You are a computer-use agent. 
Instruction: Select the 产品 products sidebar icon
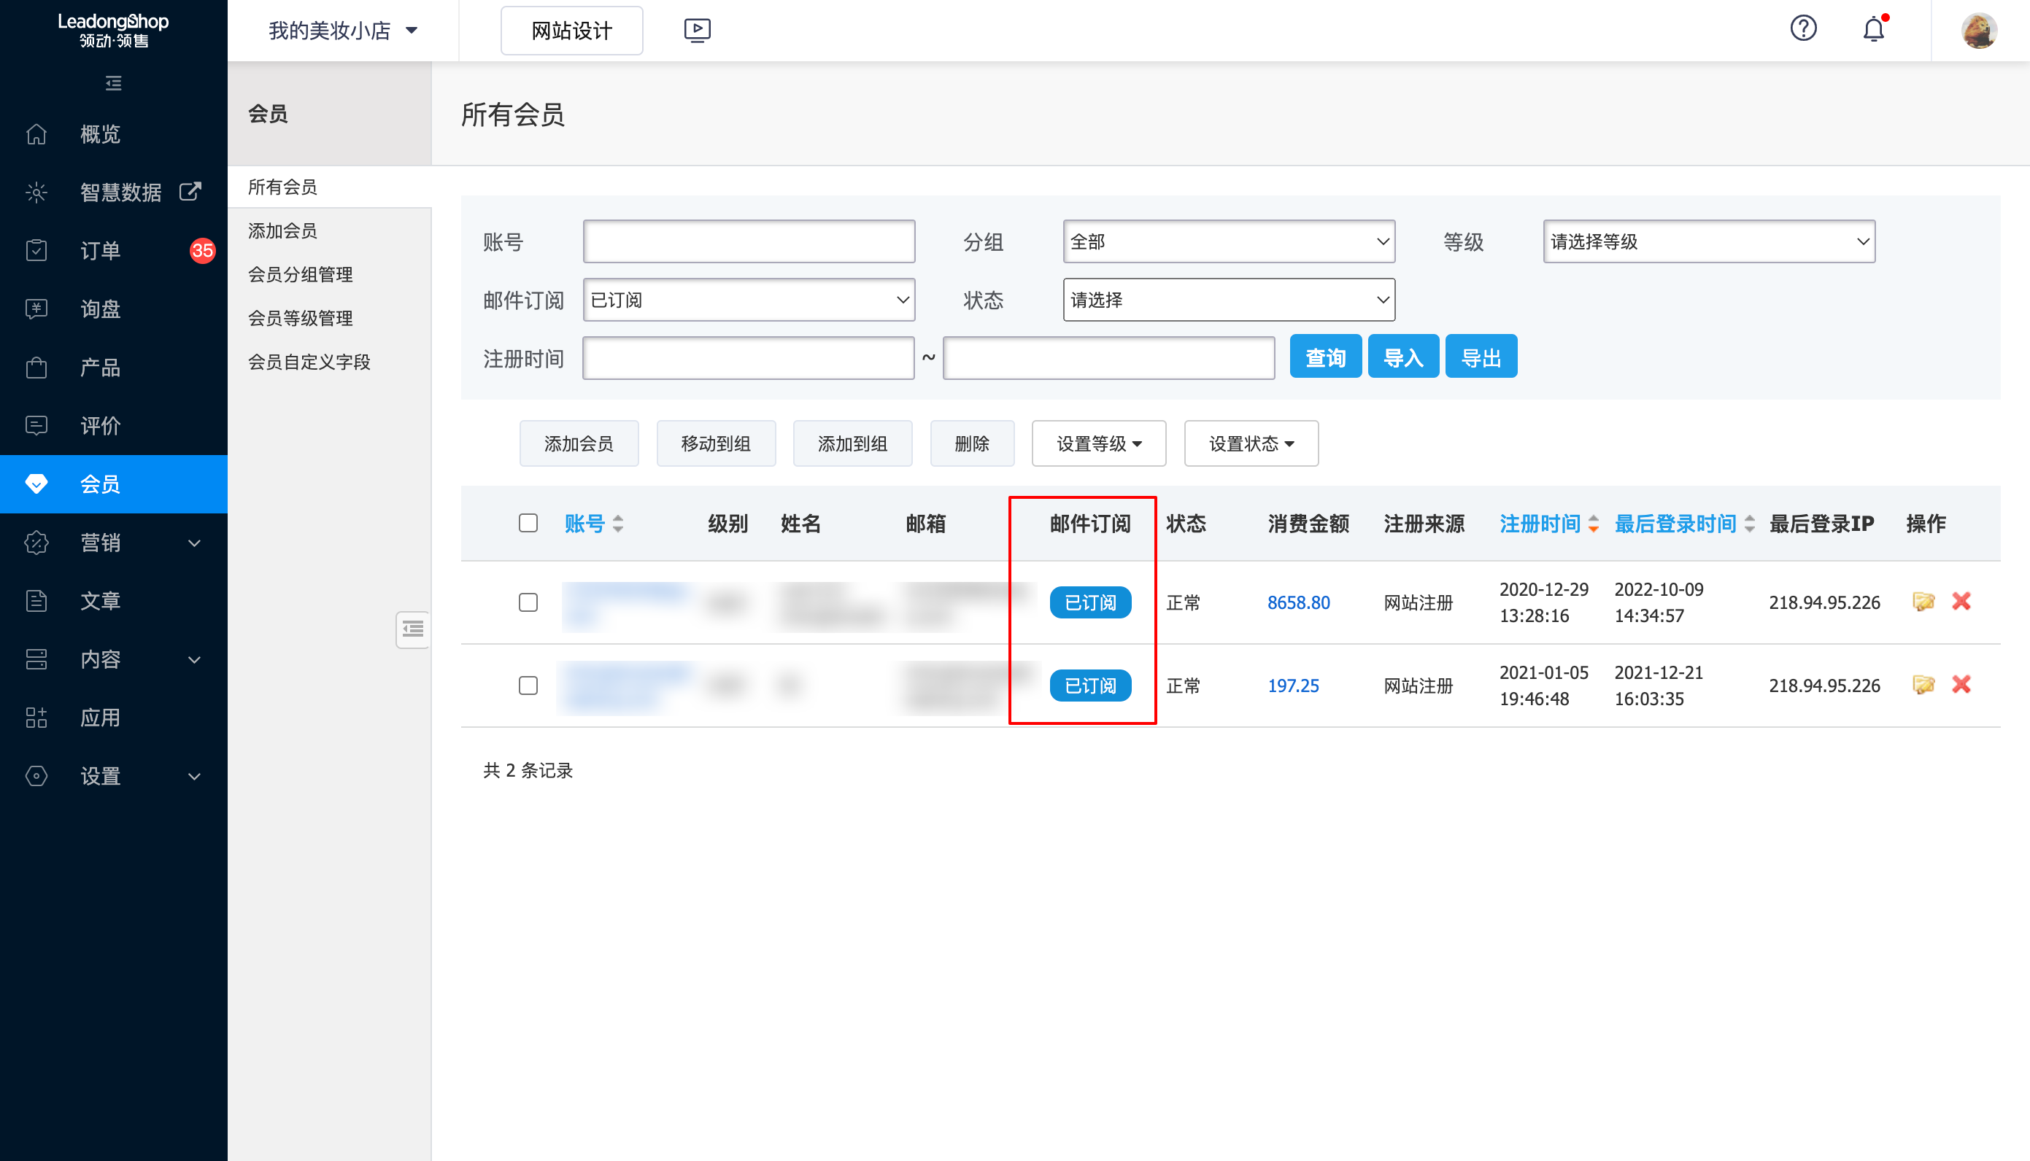click(36, 367)
